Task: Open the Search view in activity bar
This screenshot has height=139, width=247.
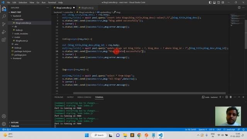Action: click(4, 16)
